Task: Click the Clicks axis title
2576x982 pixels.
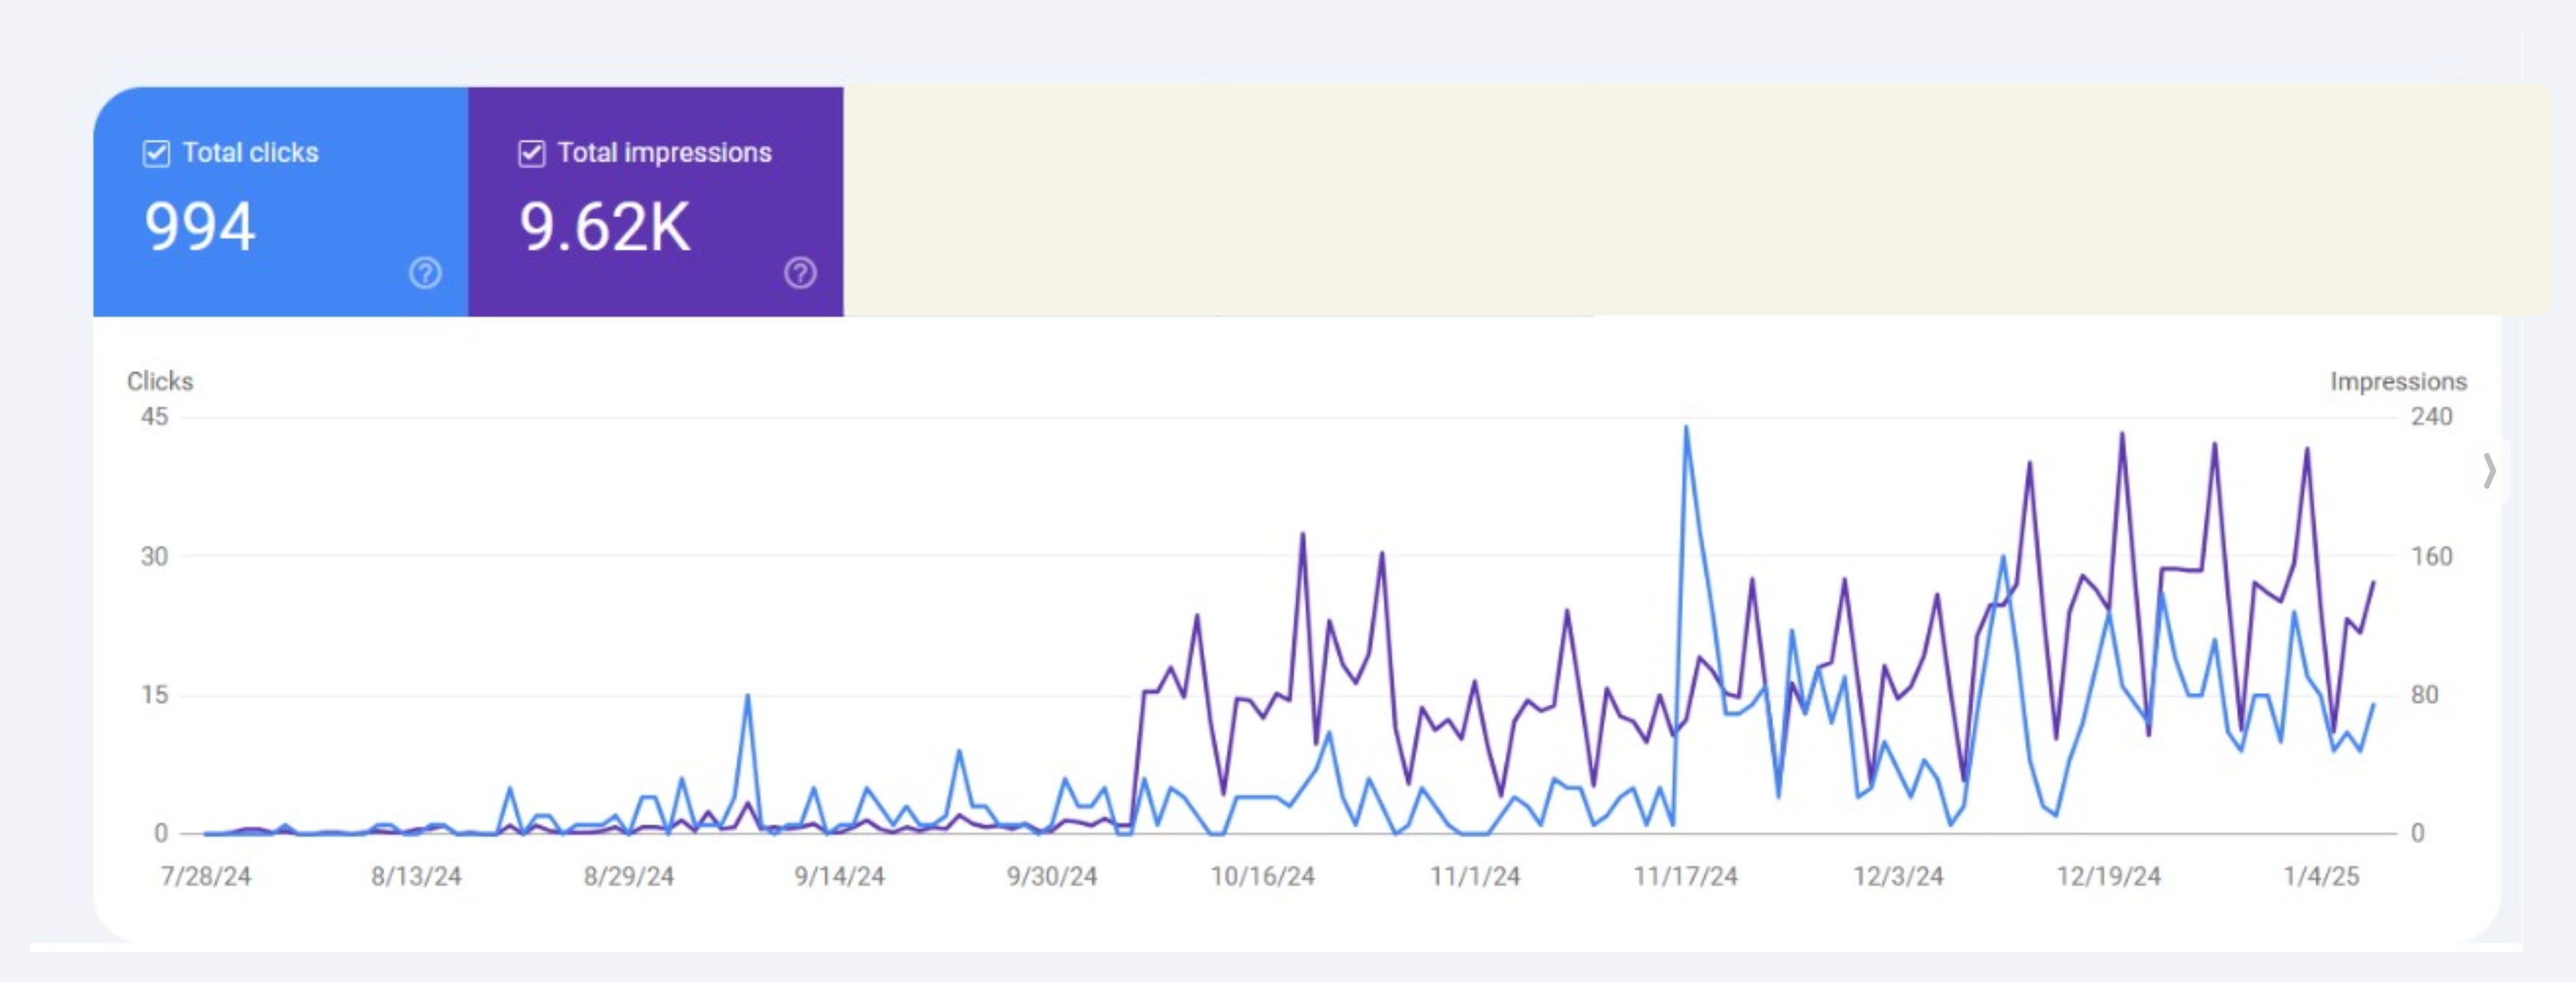Action: click(160, 381)
